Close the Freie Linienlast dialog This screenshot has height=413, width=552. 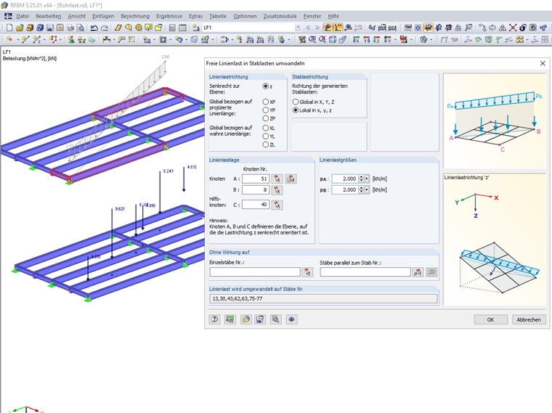(x=543, y=63)
